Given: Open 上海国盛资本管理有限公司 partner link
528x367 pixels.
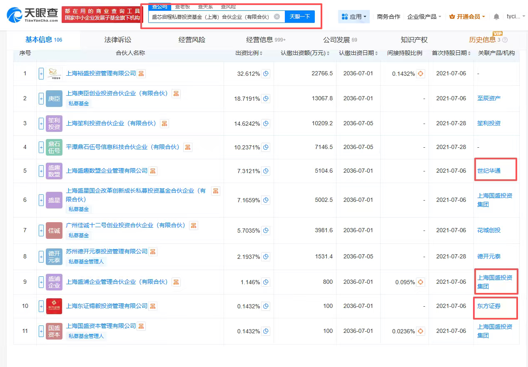Looking at the screenshot, I should [x=101, y=326].
